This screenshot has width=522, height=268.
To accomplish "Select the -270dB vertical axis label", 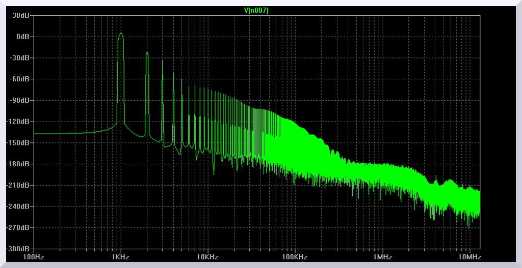I will point(18,228).
